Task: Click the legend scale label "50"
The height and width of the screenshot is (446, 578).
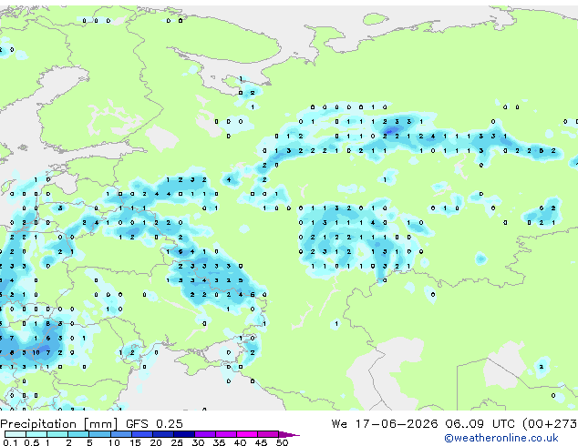Action: tap(282, 442)
